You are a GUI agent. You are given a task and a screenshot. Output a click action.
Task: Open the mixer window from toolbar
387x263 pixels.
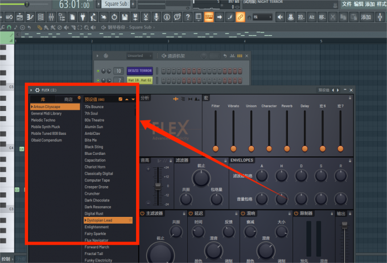[x=51, y=17]
